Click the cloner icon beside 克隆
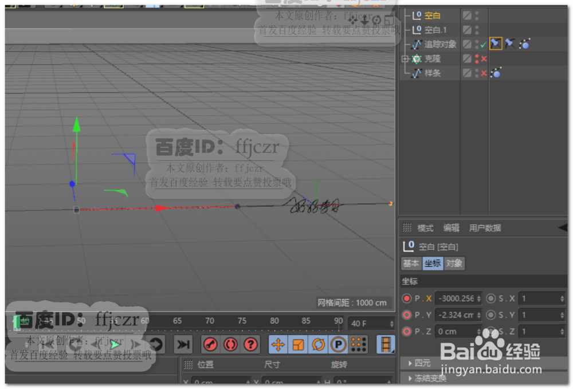This screenshot has height=389, width=573. [416, 59]
